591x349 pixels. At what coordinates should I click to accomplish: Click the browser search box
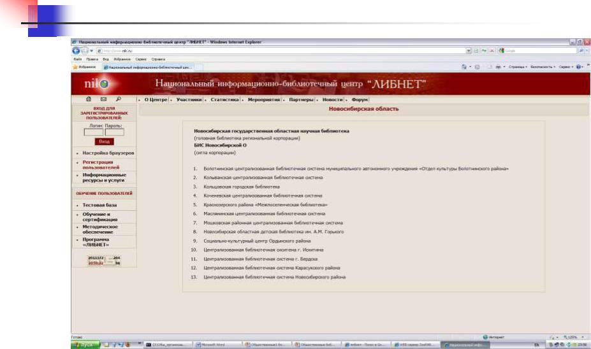[x=539, y=50]
